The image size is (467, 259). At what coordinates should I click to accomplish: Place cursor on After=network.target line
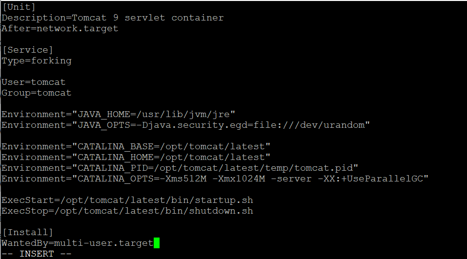60,29
